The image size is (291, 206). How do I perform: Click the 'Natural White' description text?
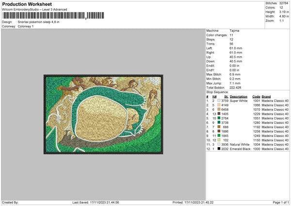(x=240, y=144)
